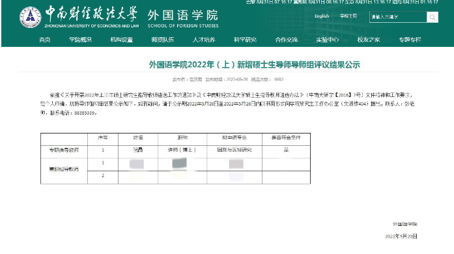Click the search magnifier icon

tap(433, 17)
